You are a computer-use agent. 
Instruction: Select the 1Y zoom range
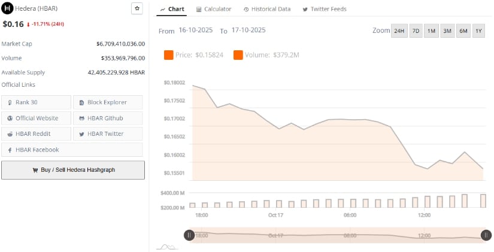point(478,31)
